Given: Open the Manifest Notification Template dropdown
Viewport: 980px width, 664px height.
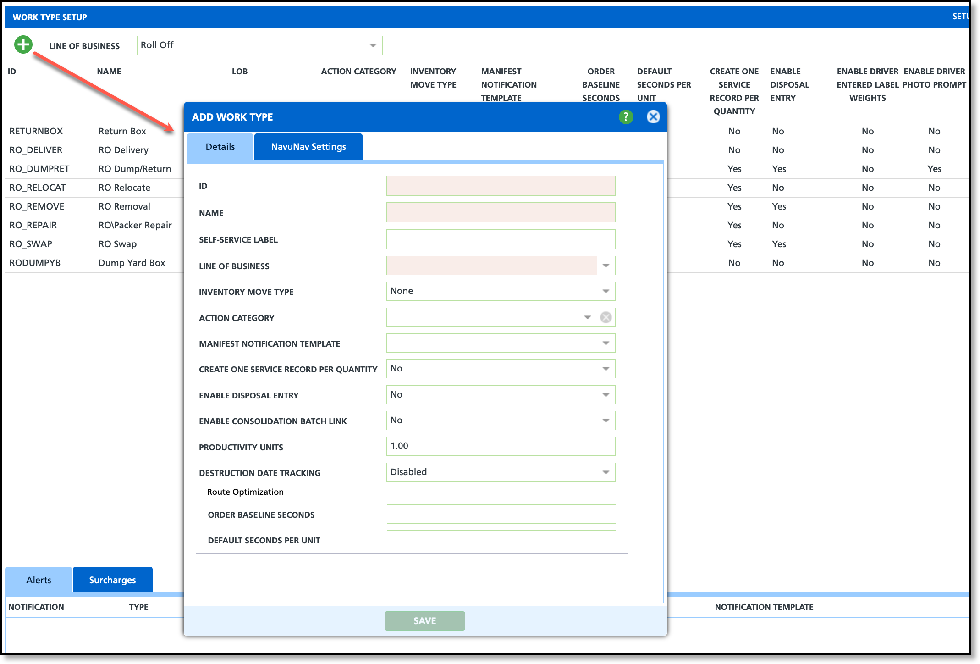Looking at the screenshot, I should [501, 343].
